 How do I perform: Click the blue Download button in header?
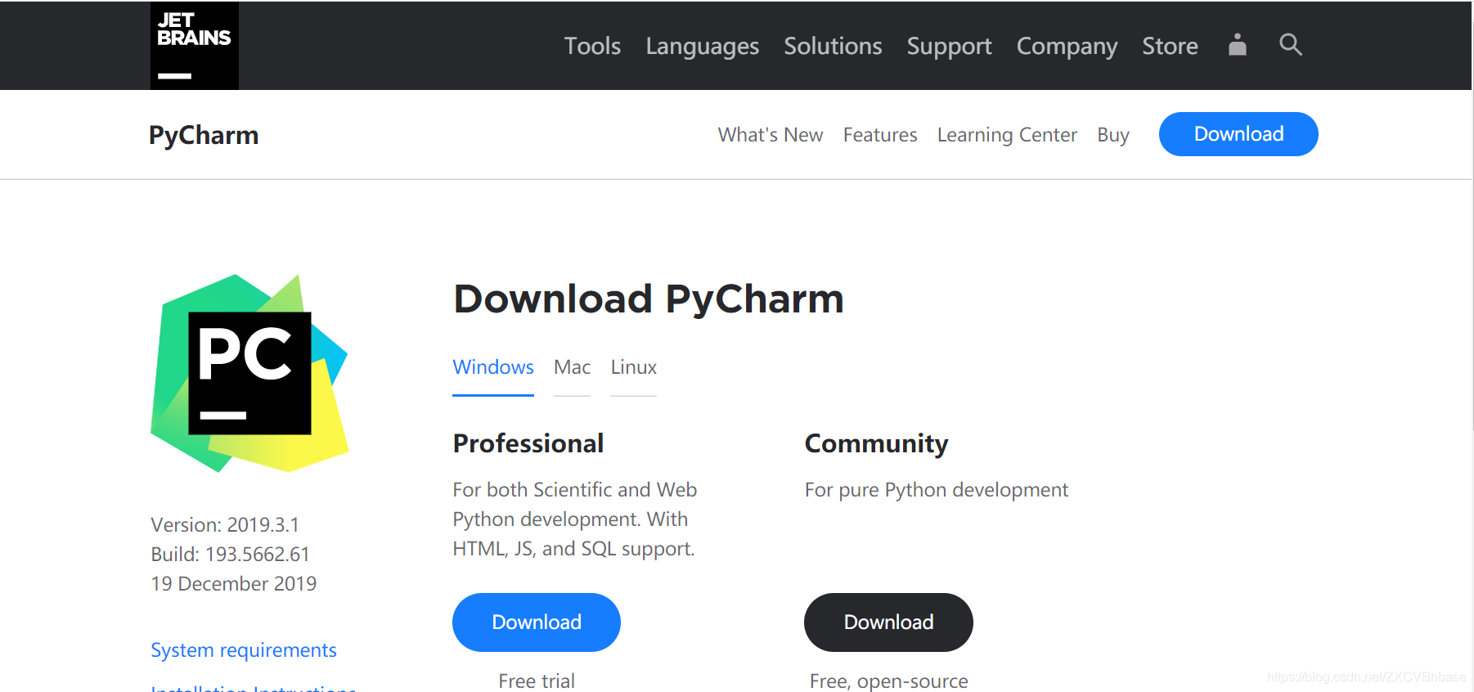(x=1238, y=134)
